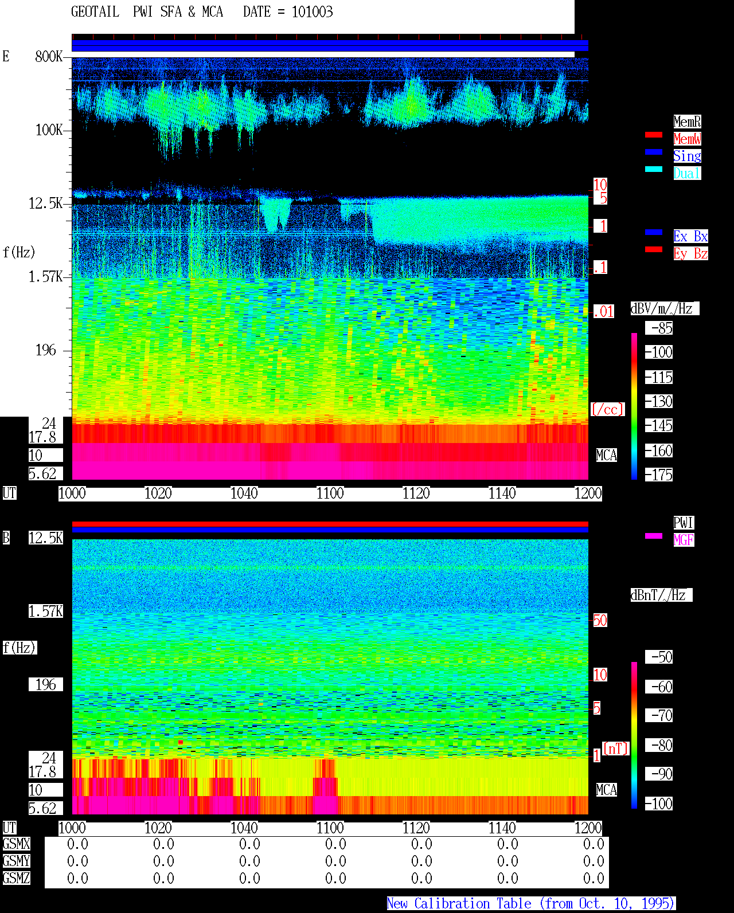The width and height of the screenshot is (734, 913).
Task: Click the 1140 tick on E panel UT axis
Action: [x=502, y=493]
